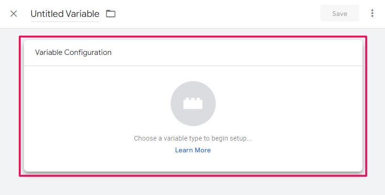Viewport: 385px width, 195px height.
Task: Expand the overflow menu beside Save
Action: [372, 13]
